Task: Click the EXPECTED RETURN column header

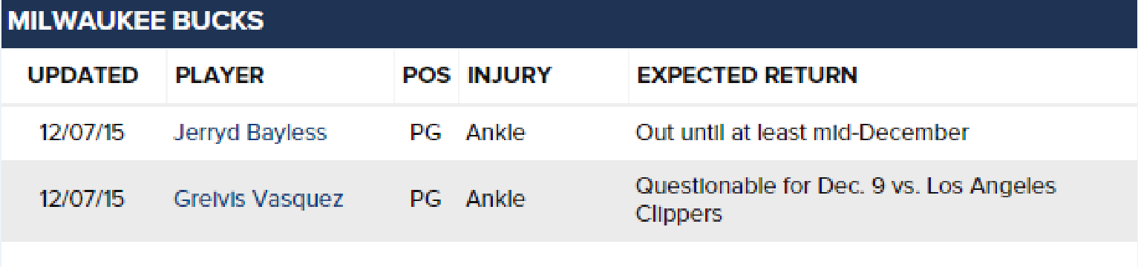Action: (748, 75)
